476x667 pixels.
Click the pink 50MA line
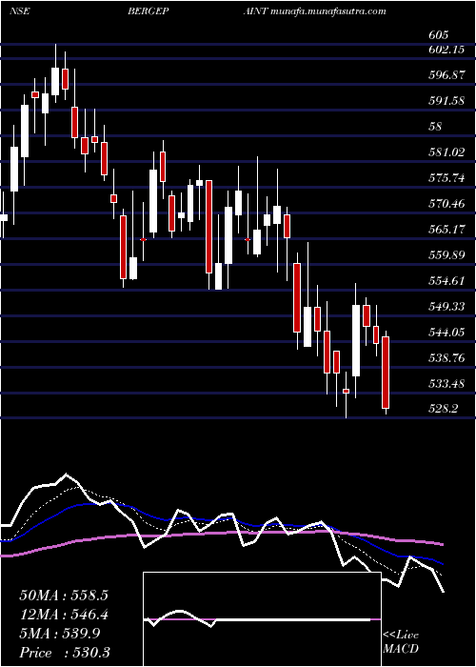pyautogui.click(x=221, y=534)
